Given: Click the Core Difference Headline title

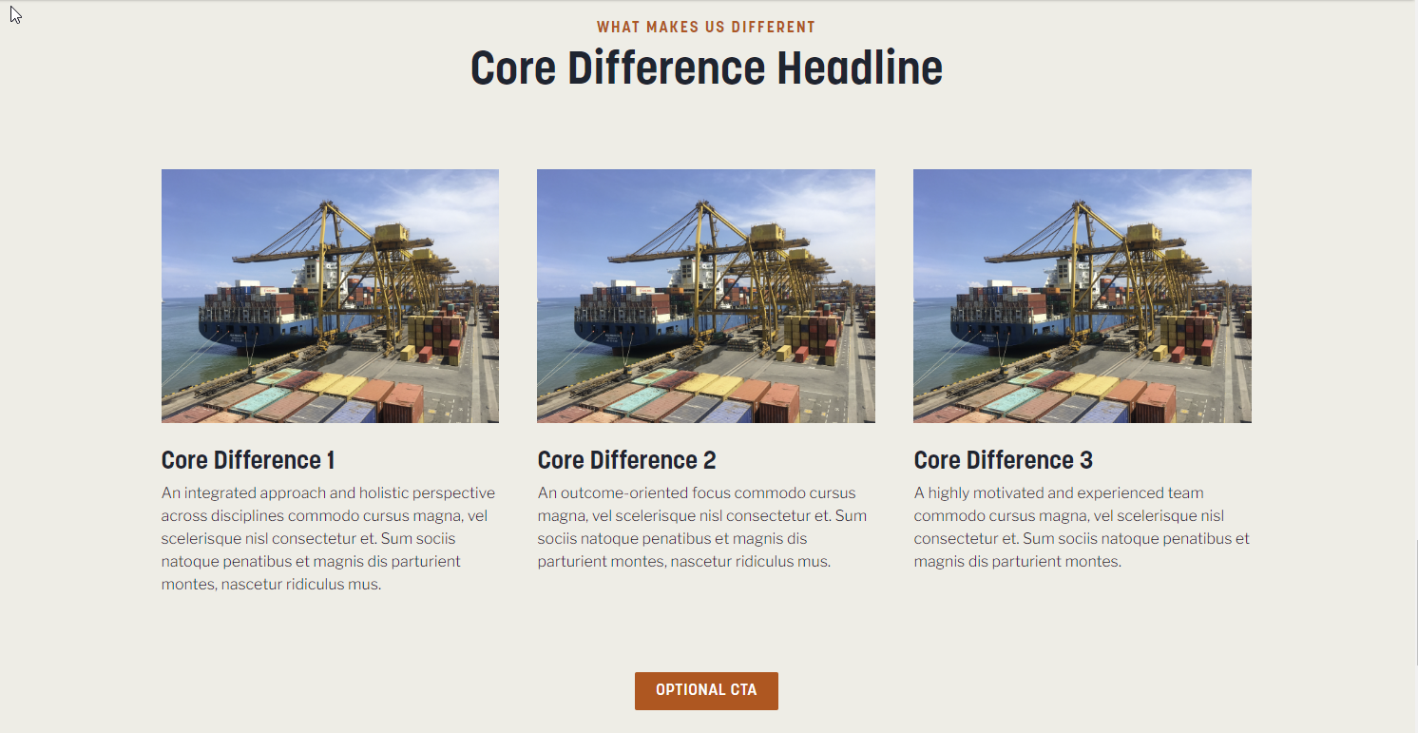Looking at the screenshot, I should 706,68.
